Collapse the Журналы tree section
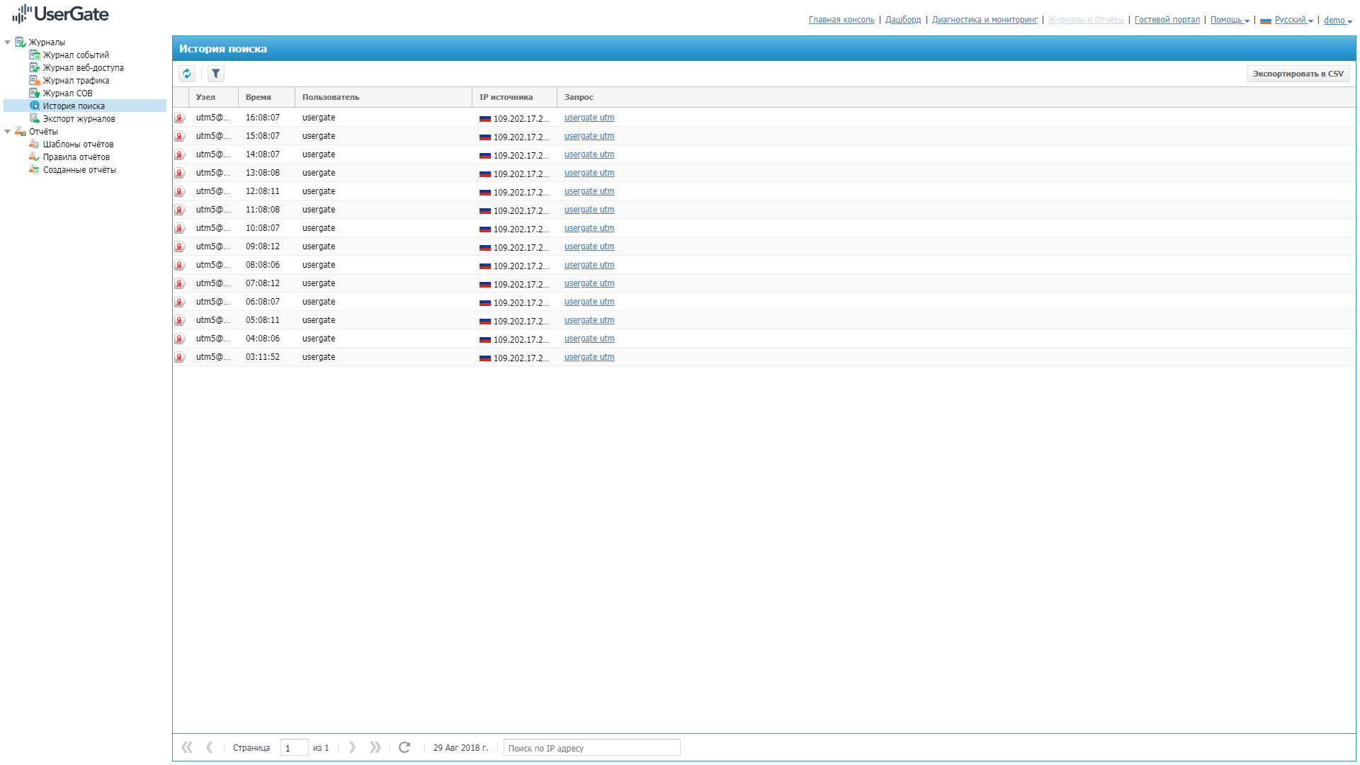The height and width of the screenshot is (765, 1360). (8, 42)
